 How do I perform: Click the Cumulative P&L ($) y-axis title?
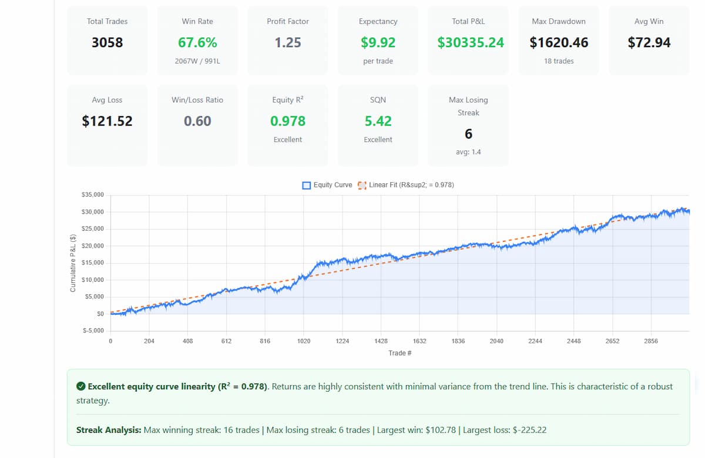pos(73,263)
